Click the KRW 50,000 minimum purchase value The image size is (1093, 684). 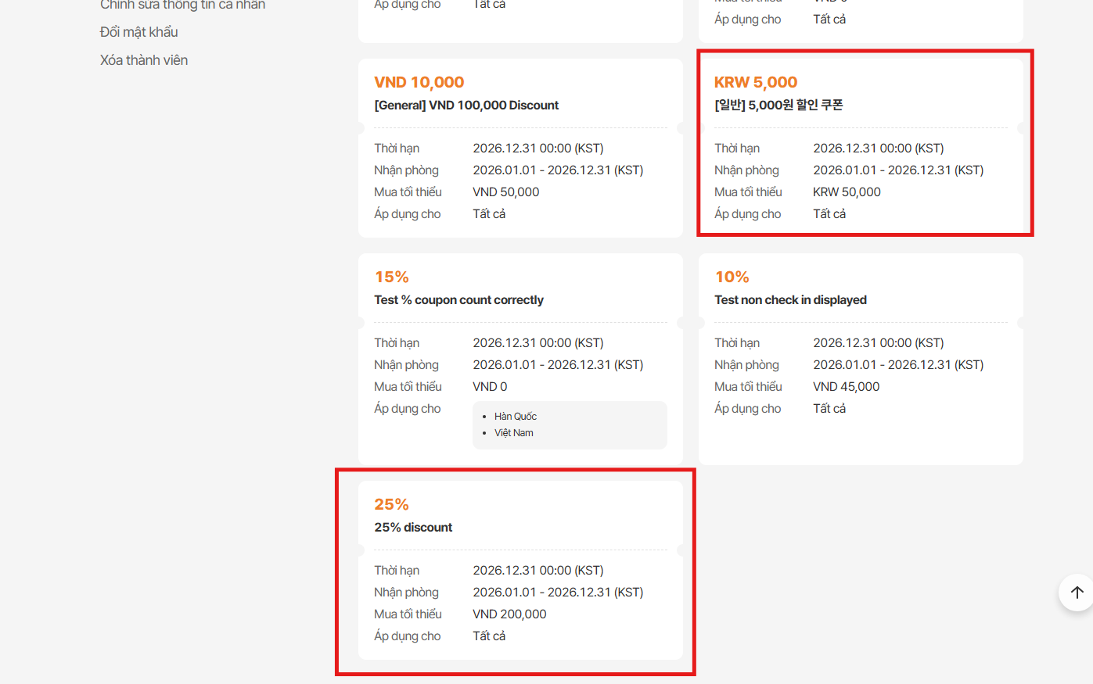[847, 192]
